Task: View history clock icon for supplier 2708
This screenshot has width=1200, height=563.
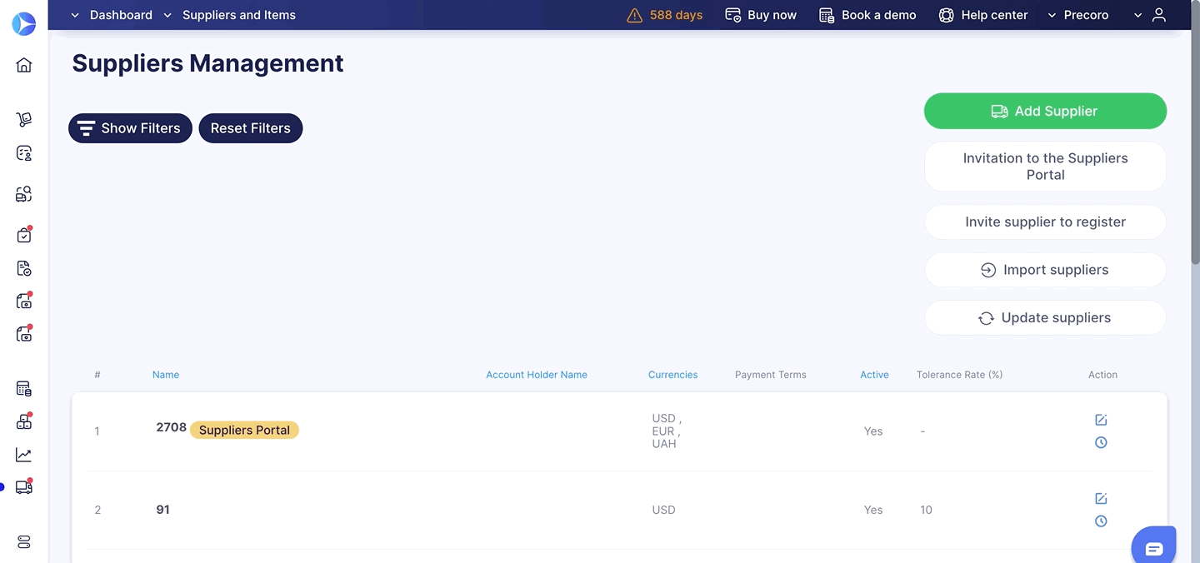Action: tap(1101, 442)
